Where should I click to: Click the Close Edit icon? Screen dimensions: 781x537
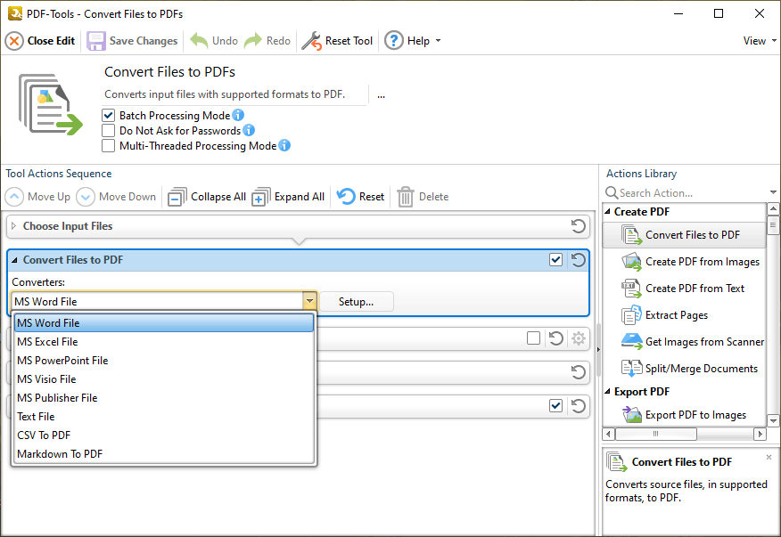(x=14, y=41)
